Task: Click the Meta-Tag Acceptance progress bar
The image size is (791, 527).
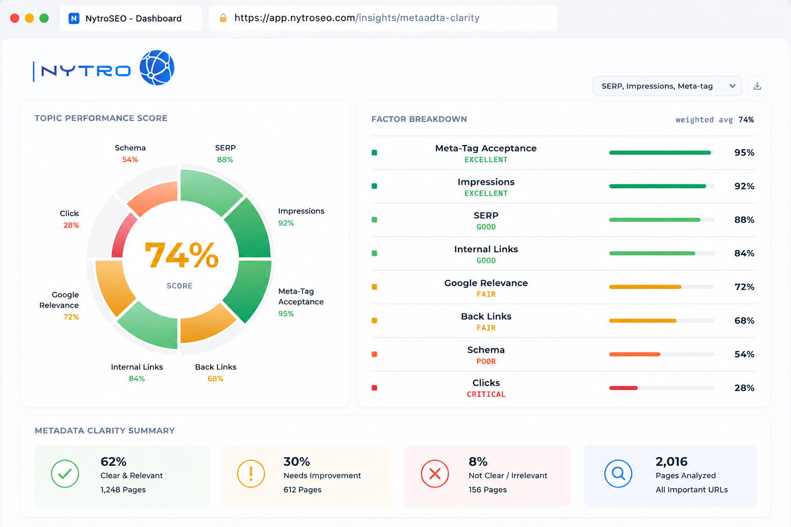Action: (661, 153)
